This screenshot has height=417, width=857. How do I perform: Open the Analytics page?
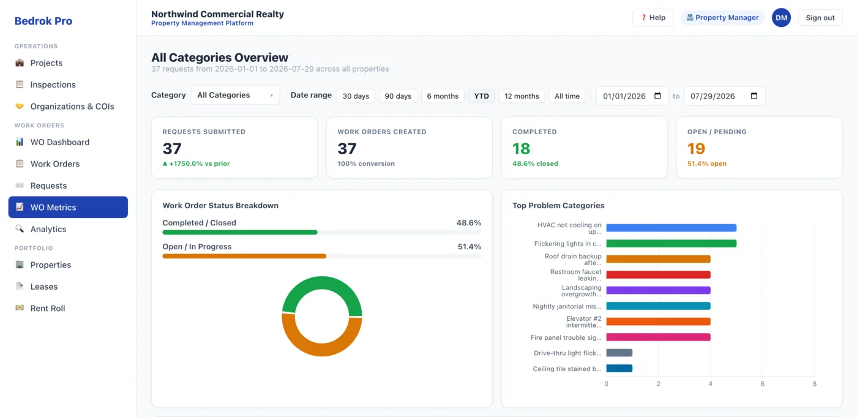(68, 229)
